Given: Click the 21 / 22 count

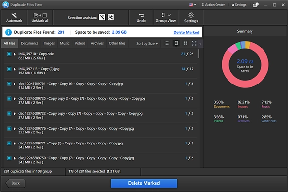Looking at the screenshot, I should click(187, 54).
